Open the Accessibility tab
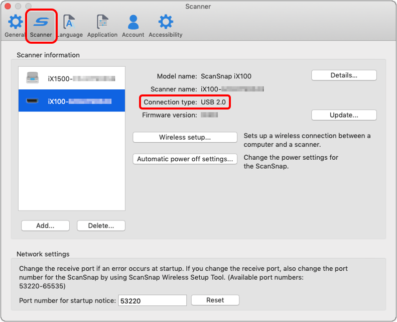397x322 pixels. click(x=165, y=26)
